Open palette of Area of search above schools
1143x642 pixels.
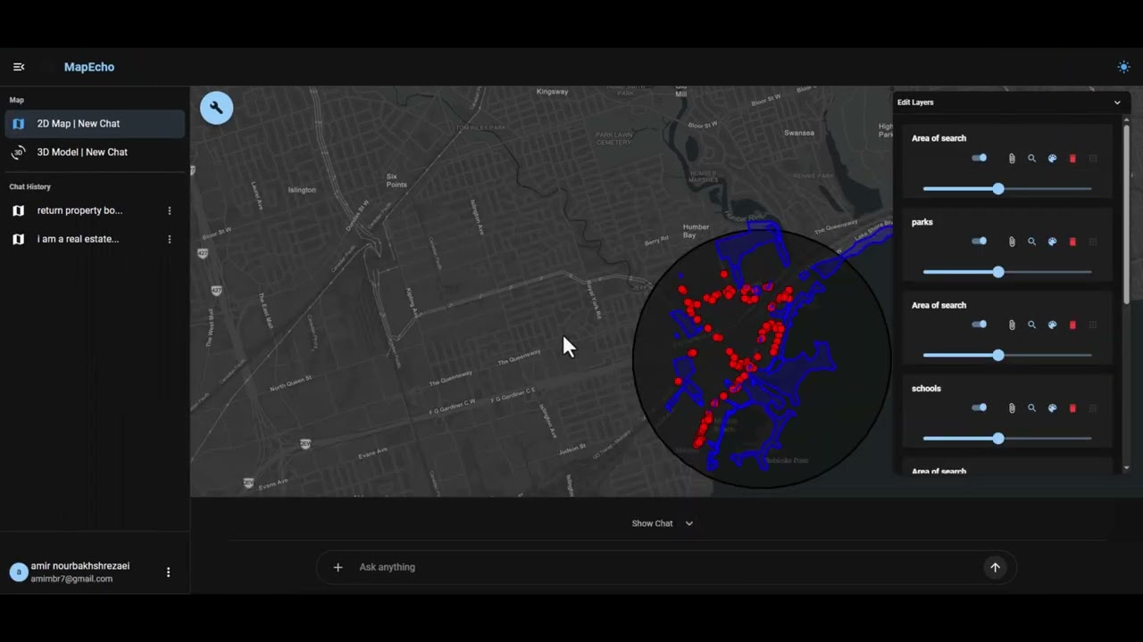1052,325
